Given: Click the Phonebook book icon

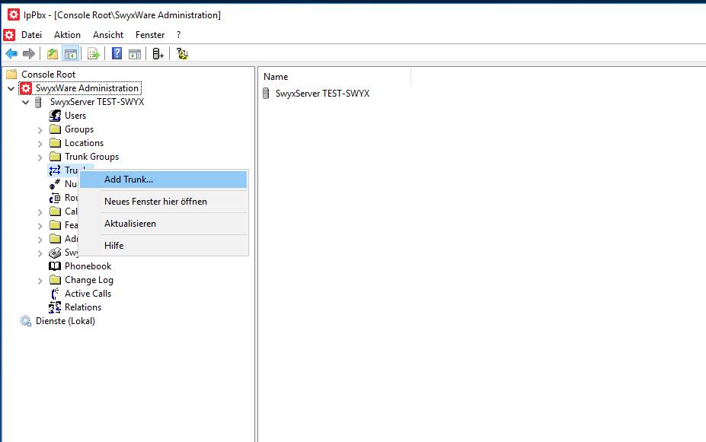Looking at the screenshot, I should (x=55, y=266).
